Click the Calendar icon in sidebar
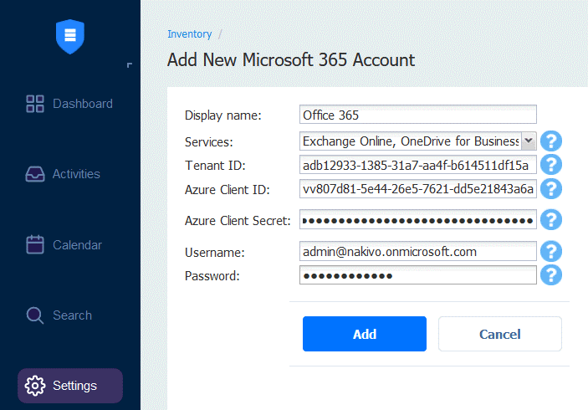The image size is (588, 410). [x=35, y=245]
